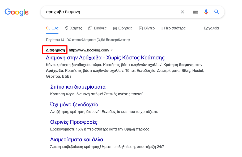Submit search with magnifier icon
This screenshot has width=242, height=157.
pos(216,12)
